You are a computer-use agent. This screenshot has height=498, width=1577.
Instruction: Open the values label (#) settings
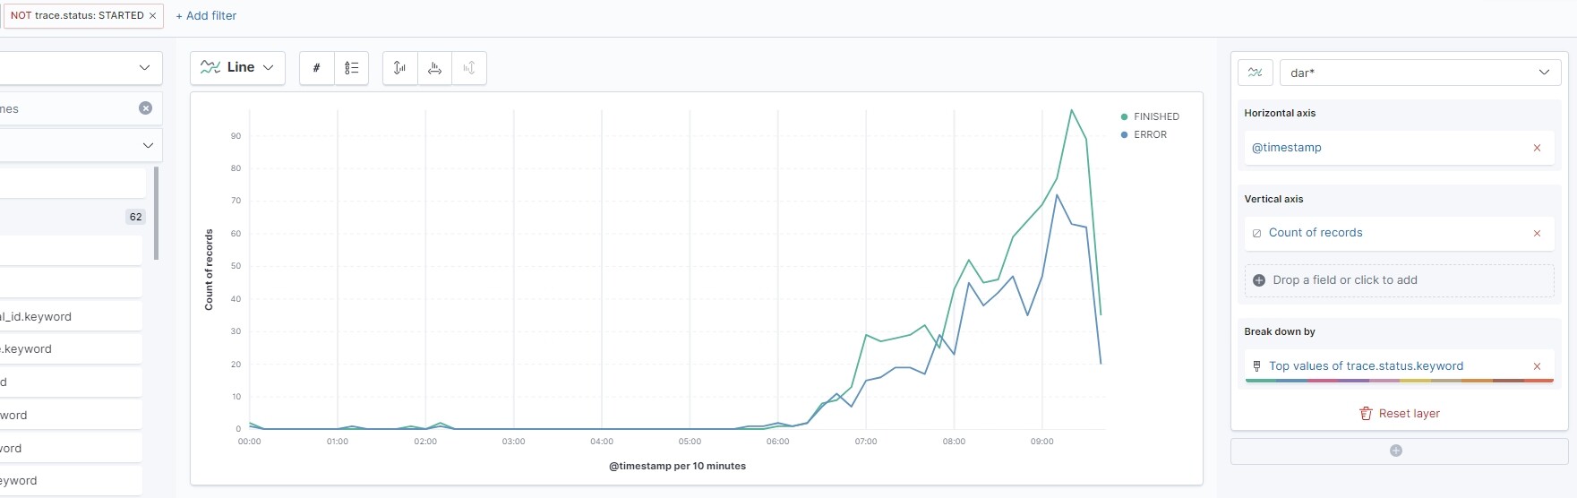click(x=316, y=68)
